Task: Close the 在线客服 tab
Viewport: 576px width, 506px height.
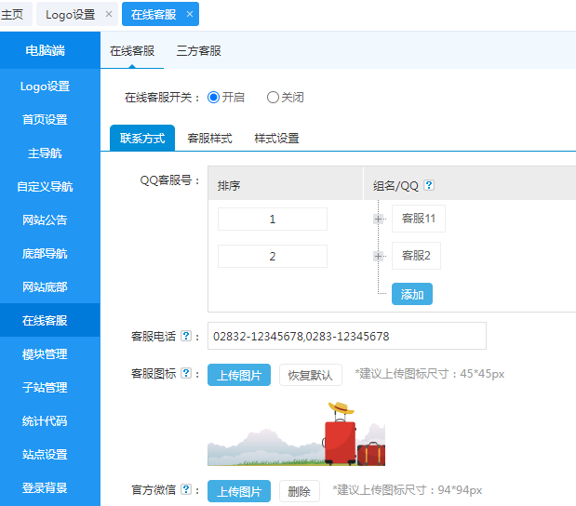Action: click(x=190, y=14)
